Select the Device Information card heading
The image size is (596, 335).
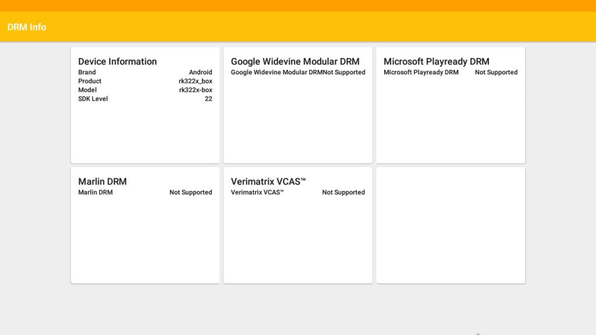pyautogui.click(x=118, y=62)
